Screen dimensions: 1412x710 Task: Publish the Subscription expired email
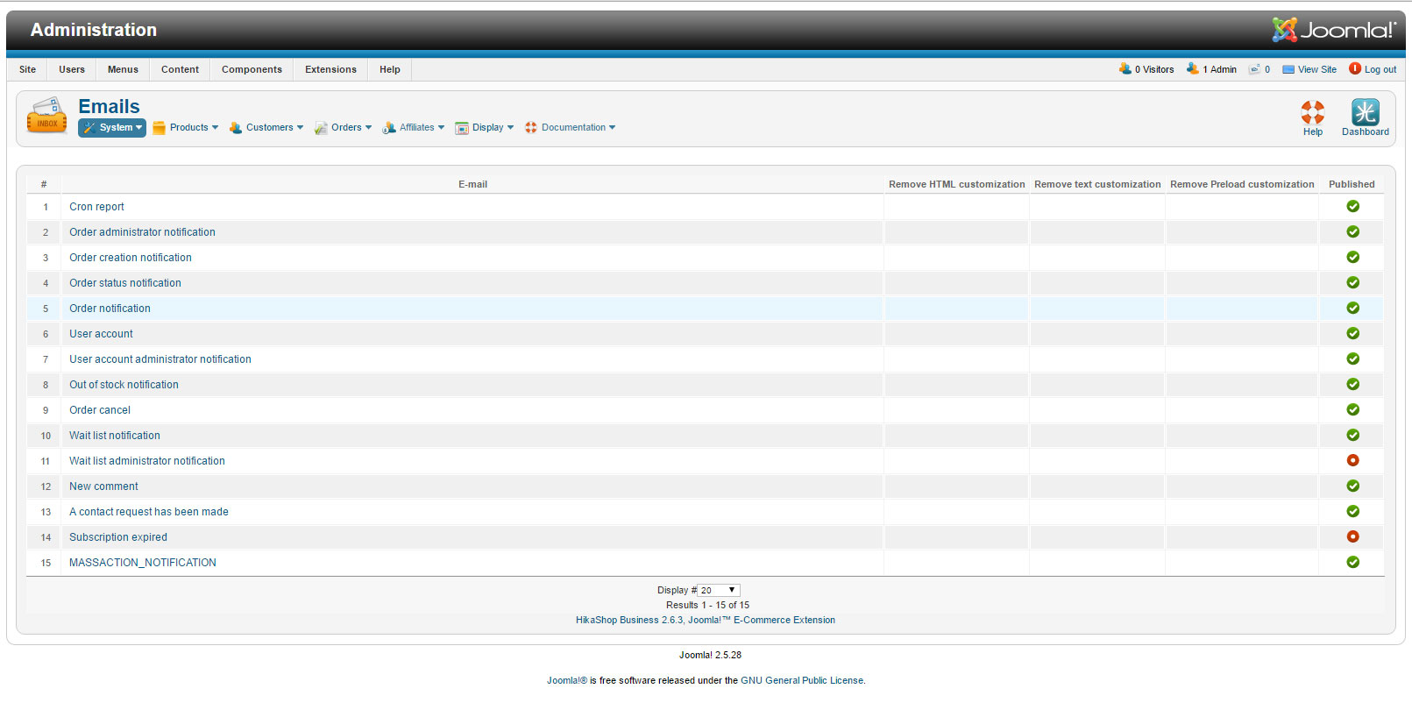coord(1352,536)
